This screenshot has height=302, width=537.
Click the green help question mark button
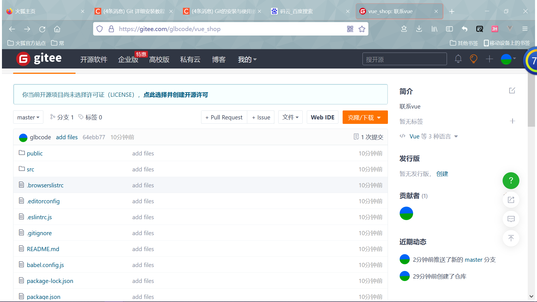tap(511, 181)
